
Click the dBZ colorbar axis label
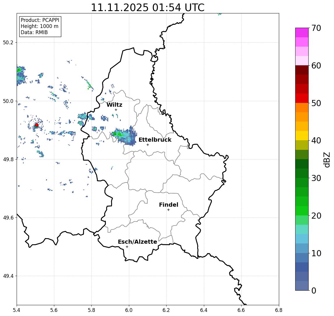pyautogui.click(x=326, y=160)
